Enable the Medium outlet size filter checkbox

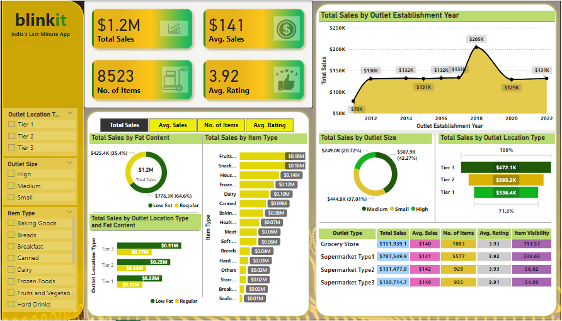tap(11, 186)
